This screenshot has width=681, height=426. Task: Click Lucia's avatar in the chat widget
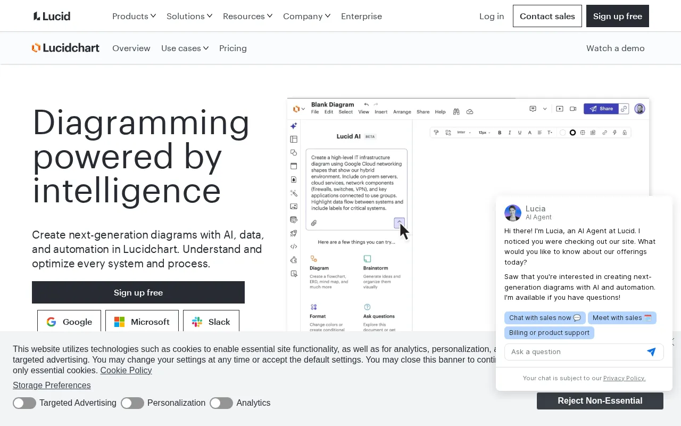click(x=513, y=212)
